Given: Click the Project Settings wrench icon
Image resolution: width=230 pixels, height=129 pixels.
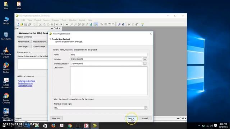Looking at the screenshot, I should pyautogui.click(x=119, y=24).
